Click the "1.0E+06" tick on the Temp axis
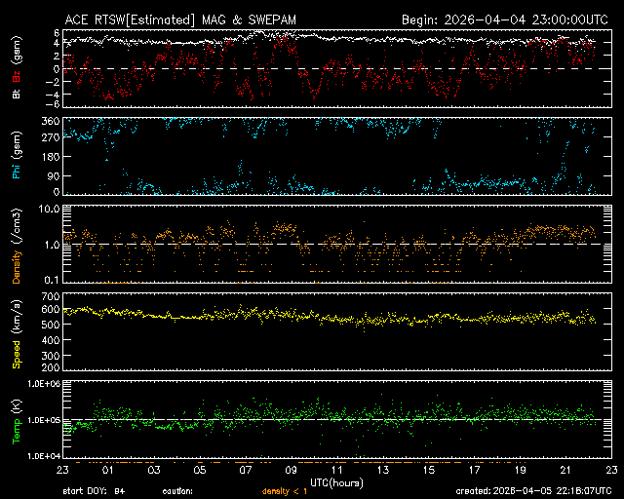The height and width of the screenshot is (499, 624). tap(44, 384)
